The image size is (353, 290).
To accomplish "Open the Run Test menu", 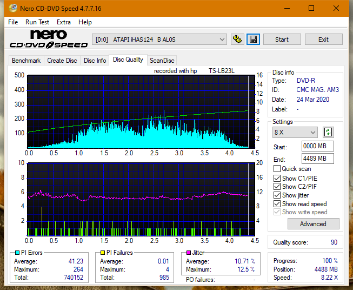I will [x=37, y=22].
